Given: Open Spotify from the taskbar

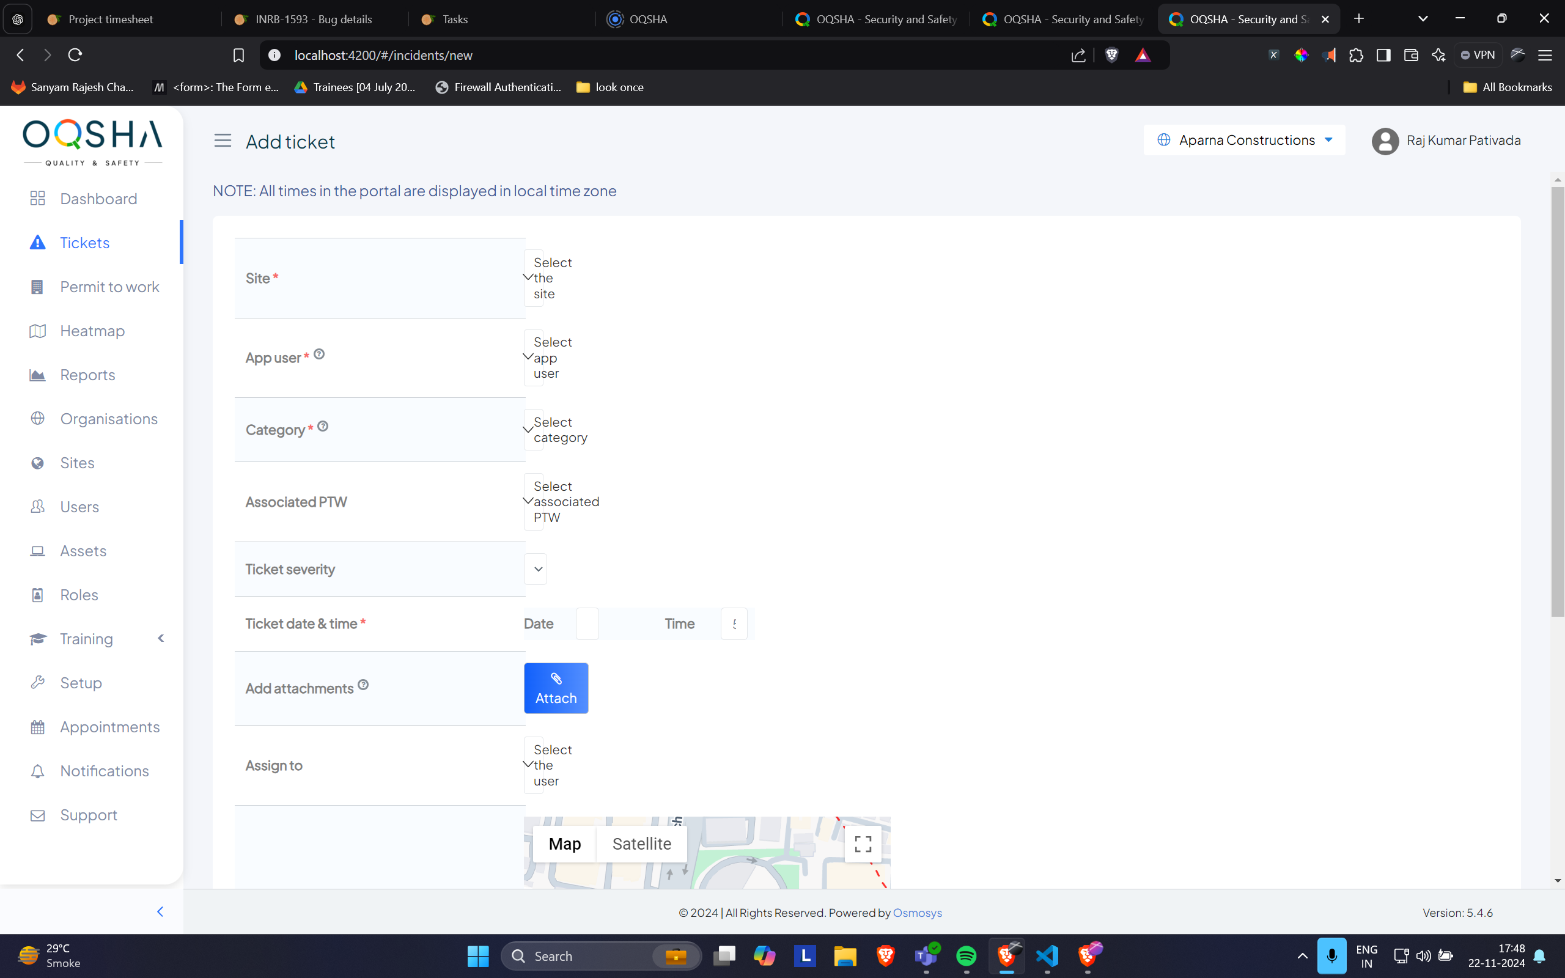Looking at the screenshot, I should click(965, 955).
